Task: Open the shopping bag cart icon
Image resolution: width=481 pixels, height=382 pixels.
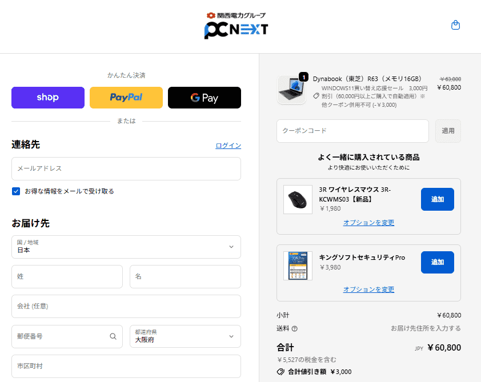Action: 455,25
